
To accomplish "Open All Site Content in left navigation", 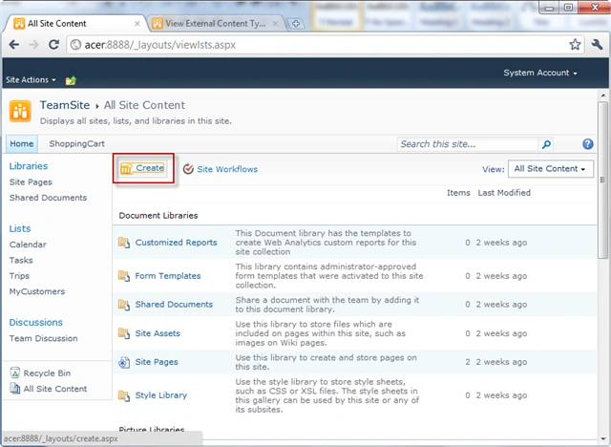I will click(55, 389).
